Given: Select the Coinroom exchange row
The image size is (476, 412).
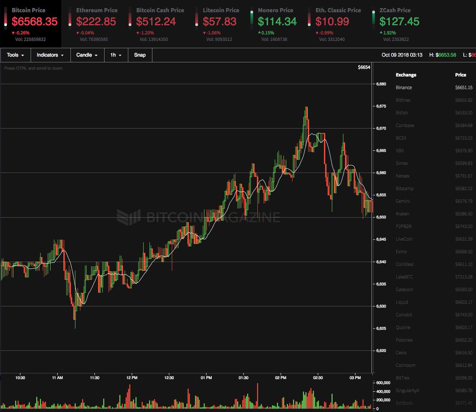Looking at the screenshot, I should pyautogui.click(x=434, y=365).
